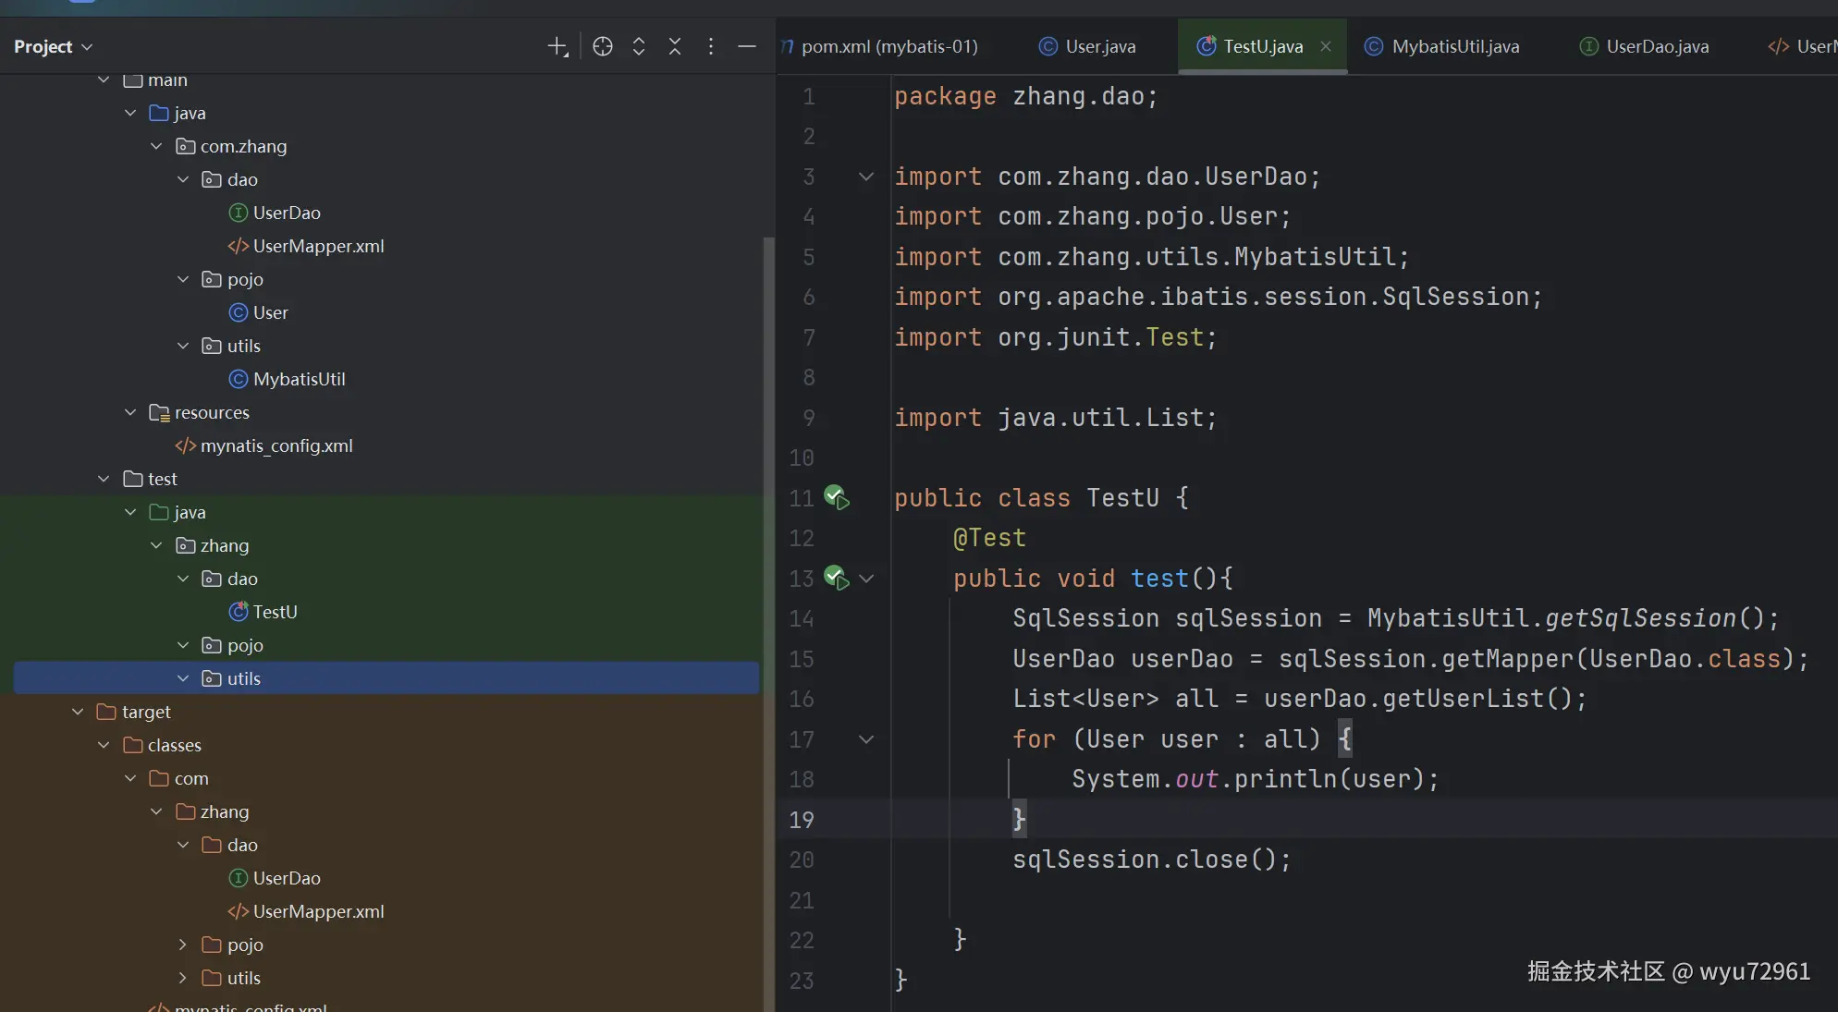Fold the for loop at line 17
Image resolution: width=1838 pixels, height=1012 pixels.
[x=866, y=739]
